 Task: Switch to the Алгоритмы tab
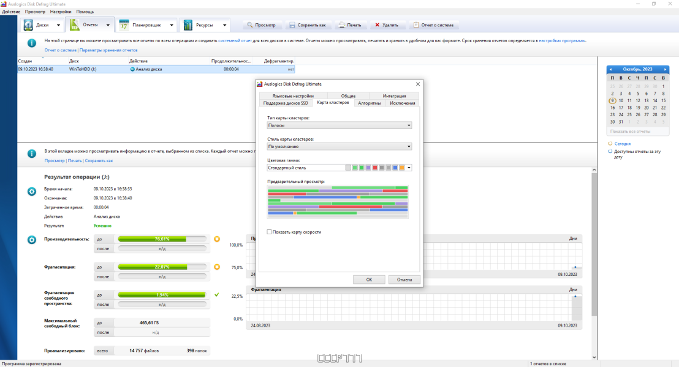coord(370,103)
